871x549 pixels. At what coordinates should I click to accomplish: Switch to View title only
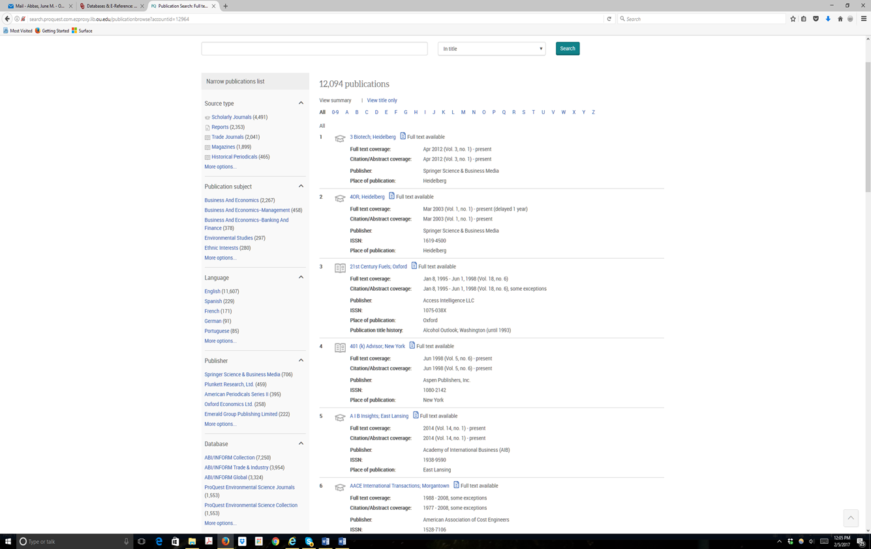click(x=382, y=100)
